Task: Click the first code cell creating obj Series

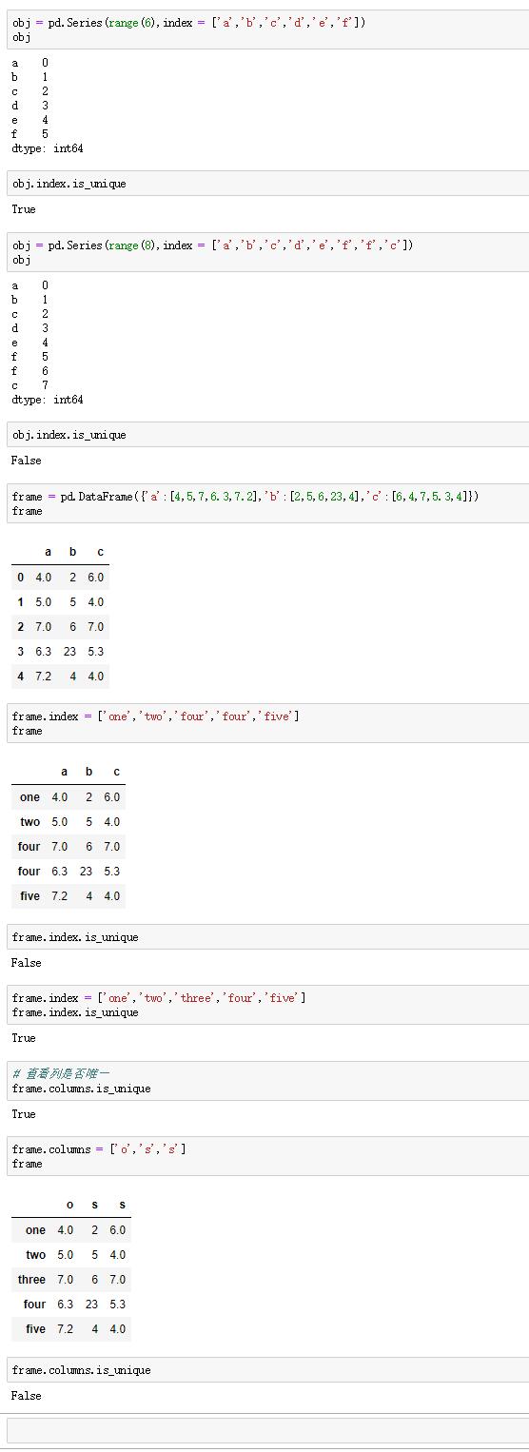Action: point(268,29)
